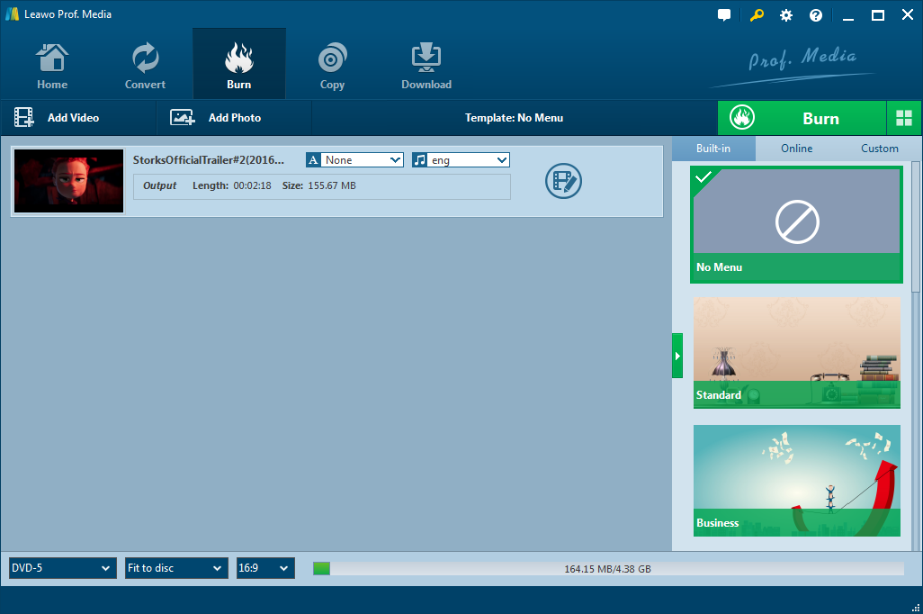Open the Home module

[52, 65]
